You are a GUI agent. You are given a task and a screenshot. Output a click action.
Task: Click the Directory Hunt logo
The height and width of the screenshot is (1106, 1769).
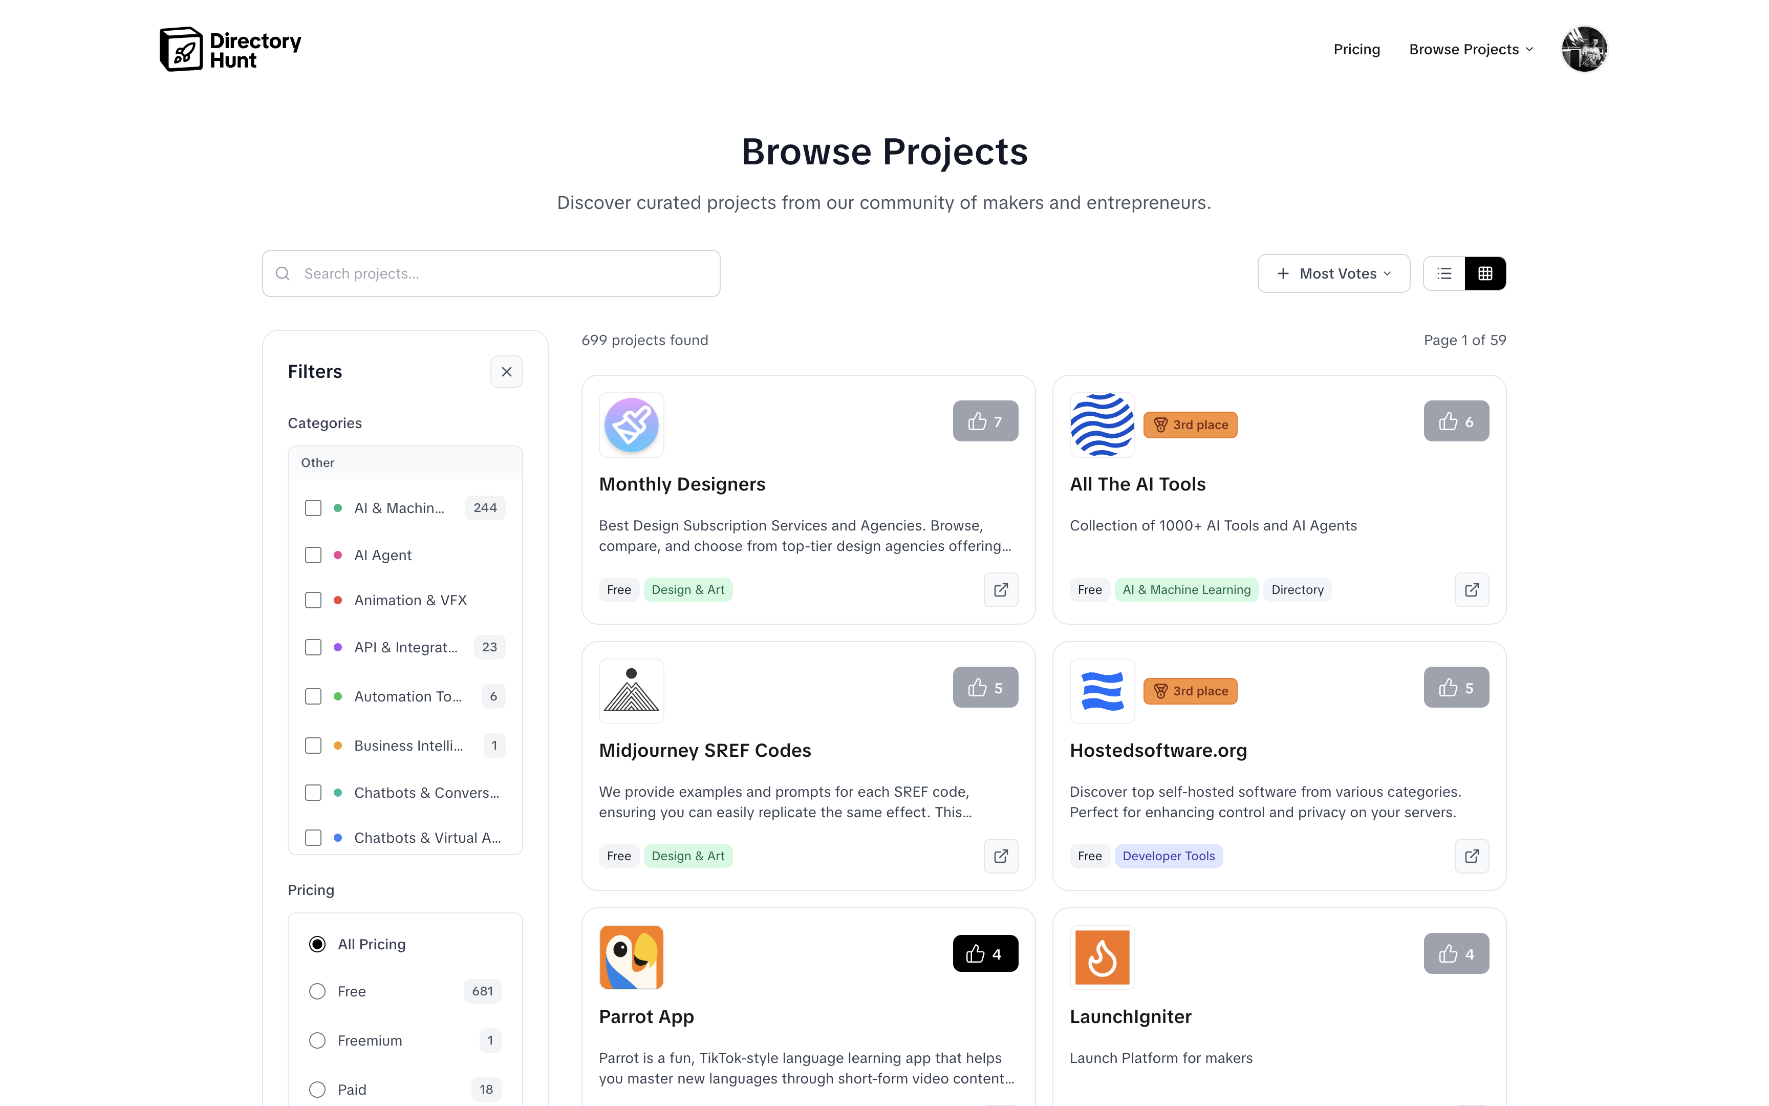(x=230, y=50)
